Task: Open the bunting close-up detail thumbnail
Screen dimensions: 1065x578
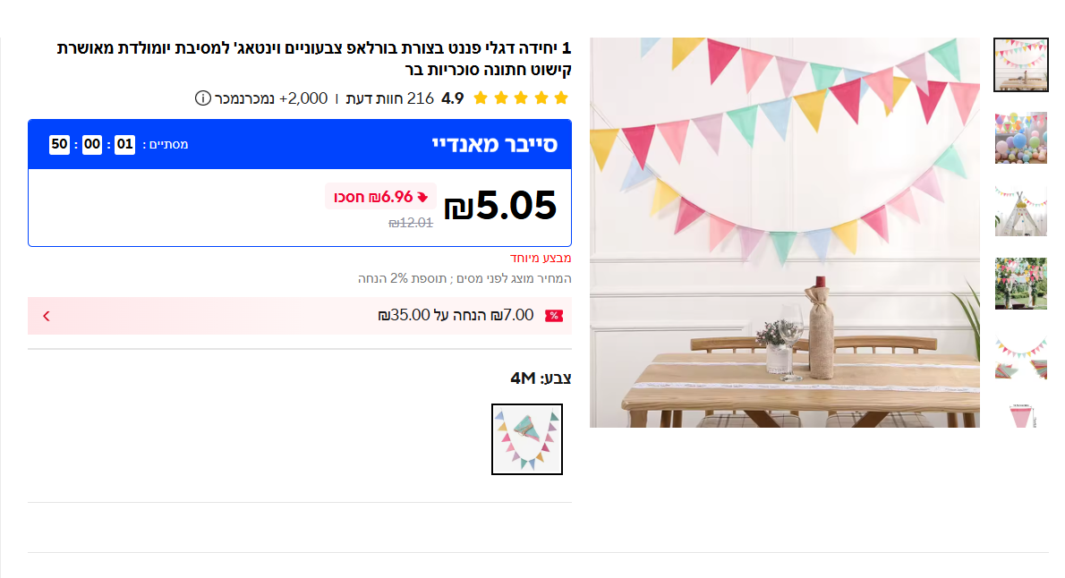Action: (1020, 356)
